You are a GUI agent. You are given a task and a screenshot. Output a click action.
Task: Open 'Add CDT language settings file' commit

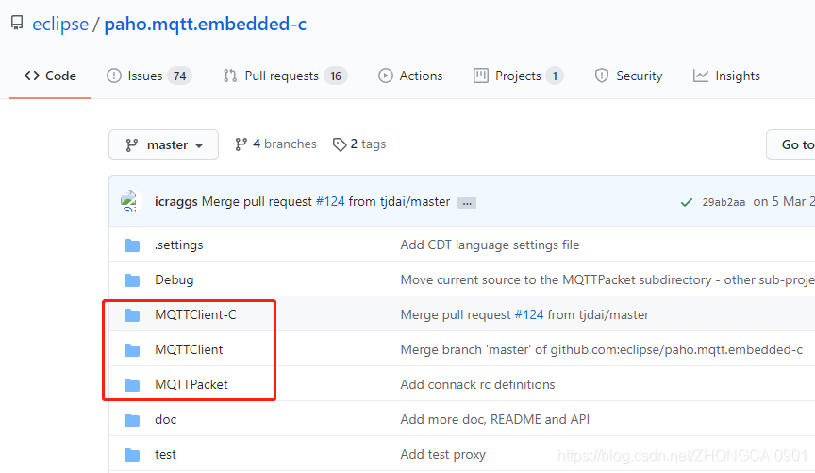490,245
